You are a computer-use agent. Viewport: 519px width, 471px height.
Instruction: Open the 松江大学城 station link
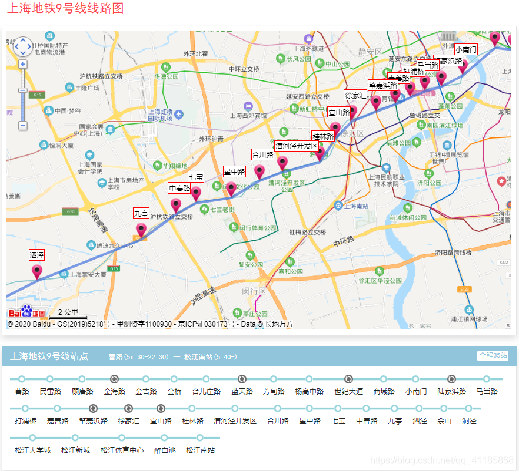click(x=33, y=450)
